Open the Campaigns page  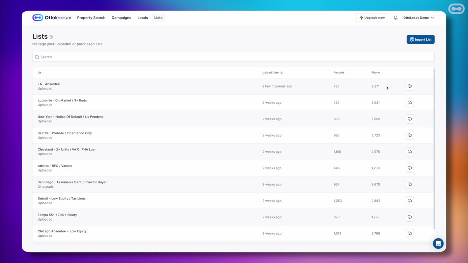[121, 18]
